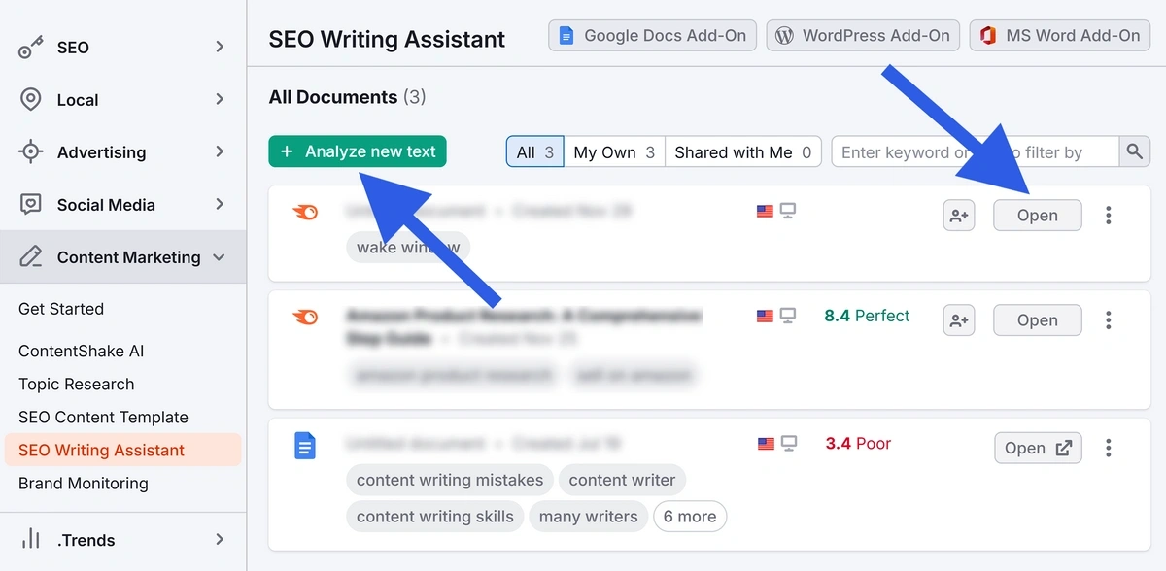
Task: Click the magnifier search icon button
Action: tap(1134, 151)
